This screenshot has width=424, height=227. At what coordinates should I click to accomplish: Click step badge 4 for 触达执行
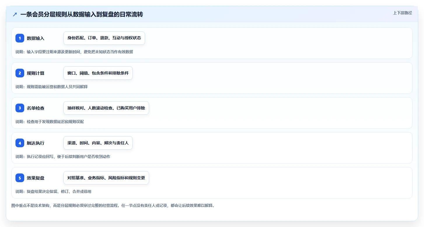pyautogui.click(x=20, y=143)
